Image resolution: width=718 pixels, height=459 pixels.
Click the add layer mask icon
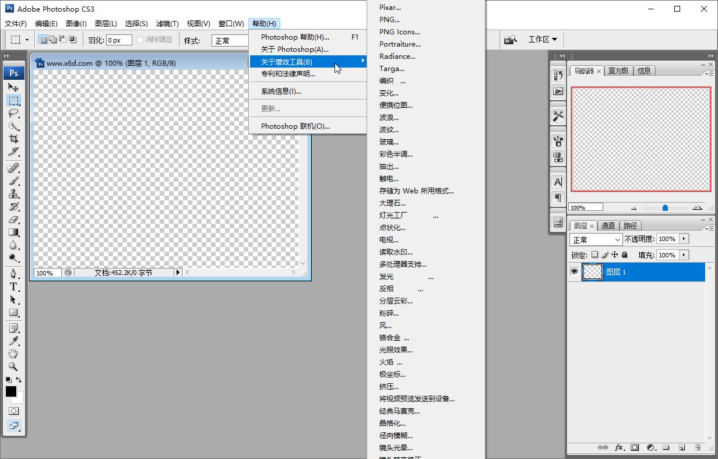[635, 447]
